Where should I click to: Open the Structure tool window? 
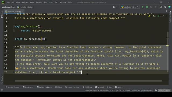[2, 79]
